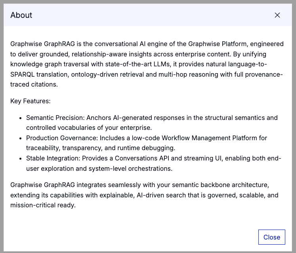
Task: Click the 'Semantic Precision' bullet text
Action: coord(152,123)
